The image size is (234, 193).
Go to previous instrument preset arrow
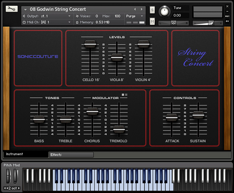135,9
